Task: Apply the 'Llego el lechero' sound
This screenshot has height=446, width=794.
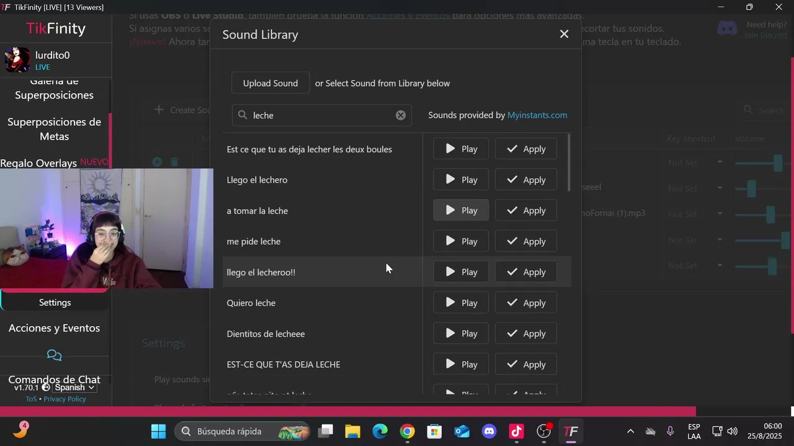Action: pyautogui.click(x=526, y=180)
